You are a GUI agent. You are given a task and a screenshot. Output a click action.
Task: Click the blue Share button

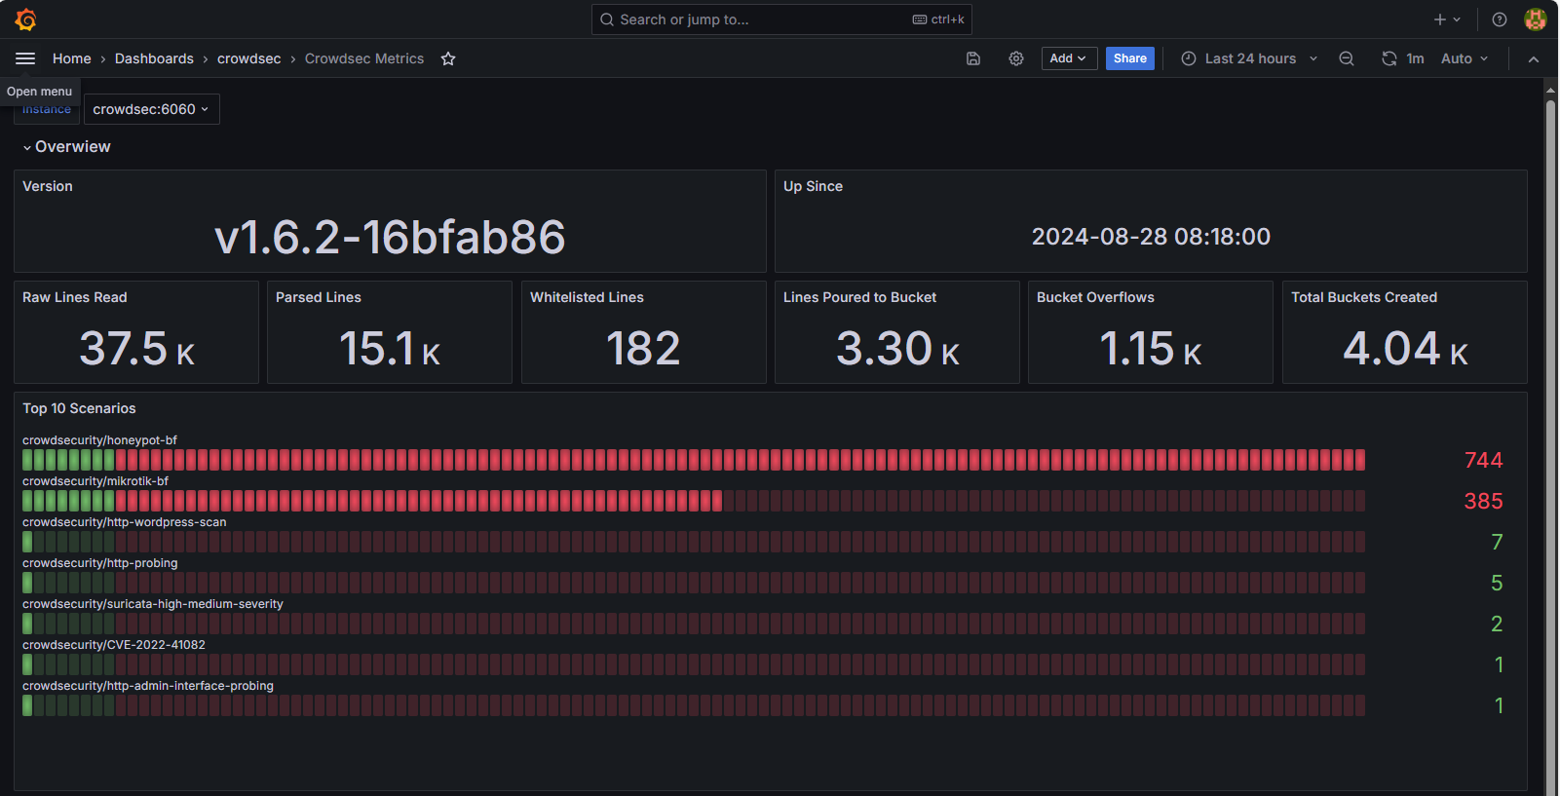pyautogui.click(x=1129, y=58)
